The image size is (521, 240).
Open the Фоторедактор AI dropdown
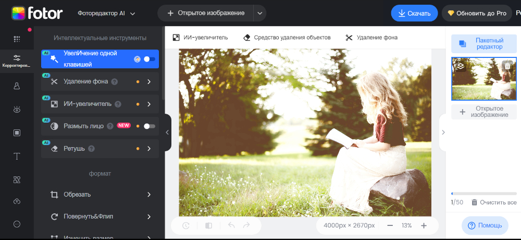tap(106, 13)
